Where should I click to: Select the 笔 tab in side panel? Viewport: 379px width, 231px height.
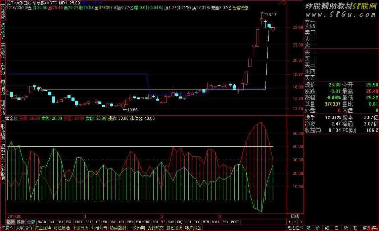coord(309,228)
